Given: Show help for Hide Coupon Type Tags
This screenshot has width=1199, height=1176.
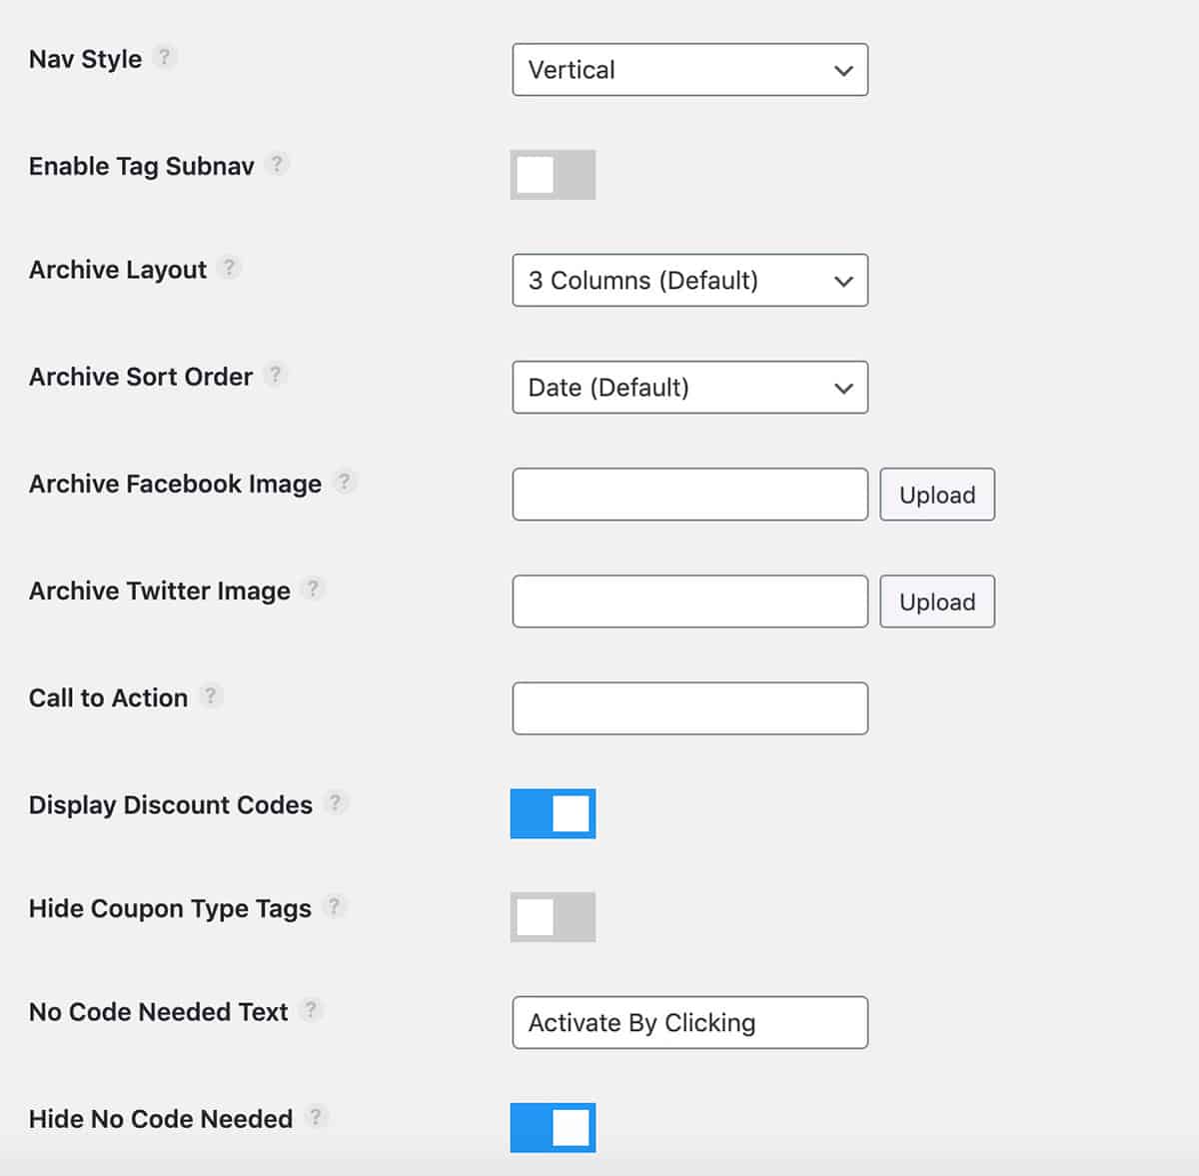Looking at the screenshot, I should coord(335,906).
